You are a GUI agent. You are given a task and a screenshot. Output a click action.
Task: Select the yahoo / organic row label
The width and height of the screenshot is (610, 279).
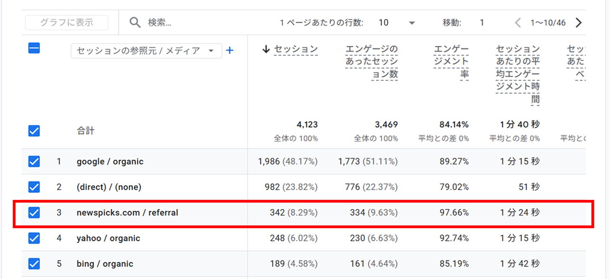tap(108, 238)
